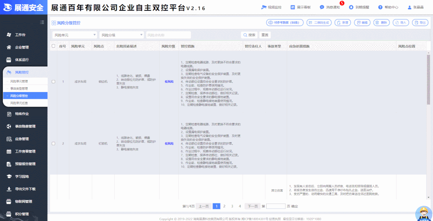Click 展通安全 logo at top-left
The image size is (433, 221).
pos(24,8)
